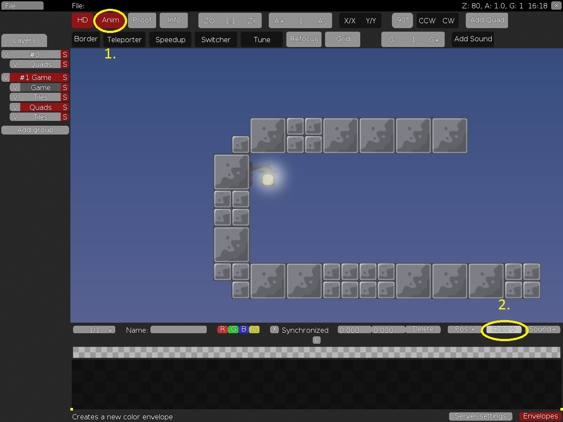The width and height of the screenshot is (563, 422).
Task: Toggle visibility of the #0 group
Action: tap(6, 55)
